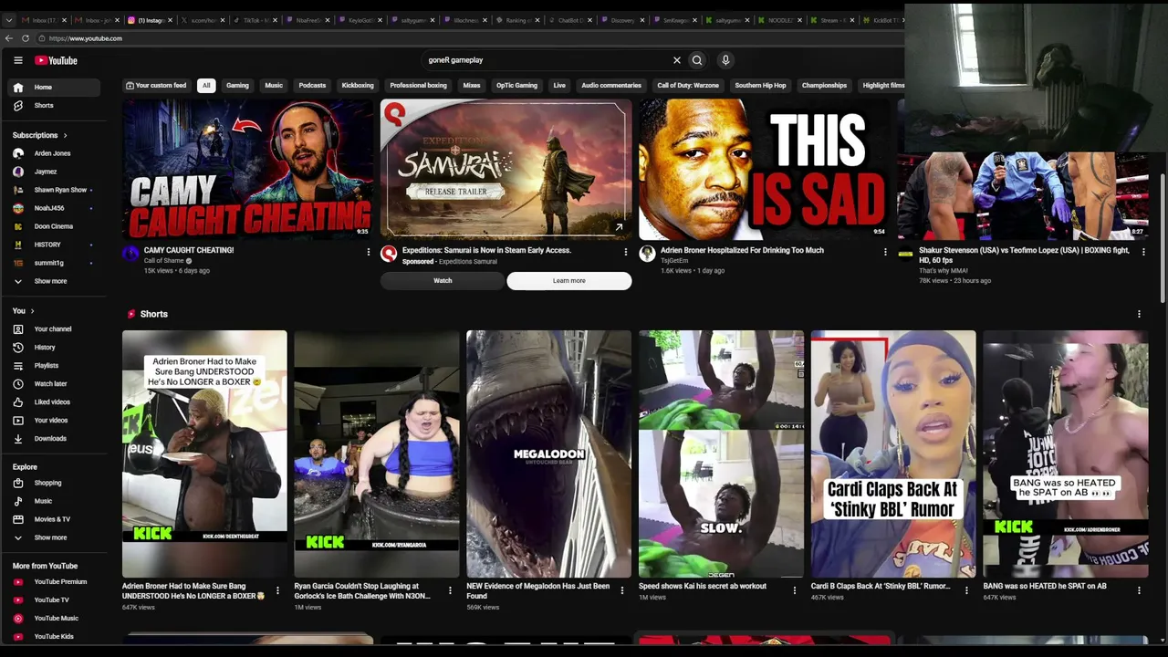Viewport: 1168px width, 657px height.
Task: Click the YouTube logo
Action: pyautogui.click(x=57, y=60)
